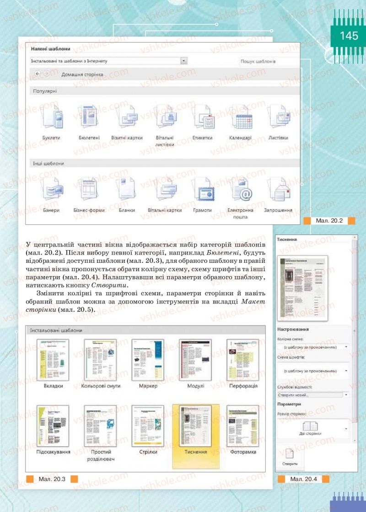The width and height of the screenshot is (366, 512).
Task: Select the Маркер newsletter template
Action: [148, 363]
